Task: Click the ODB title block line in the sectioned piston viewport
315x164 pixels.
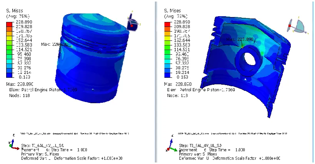Action: click(232, 134)
